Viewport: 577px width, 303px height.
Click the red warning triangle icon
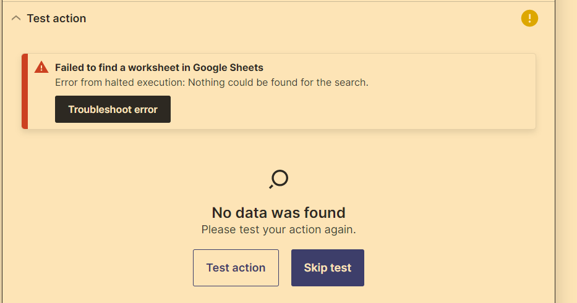point(41,67)
